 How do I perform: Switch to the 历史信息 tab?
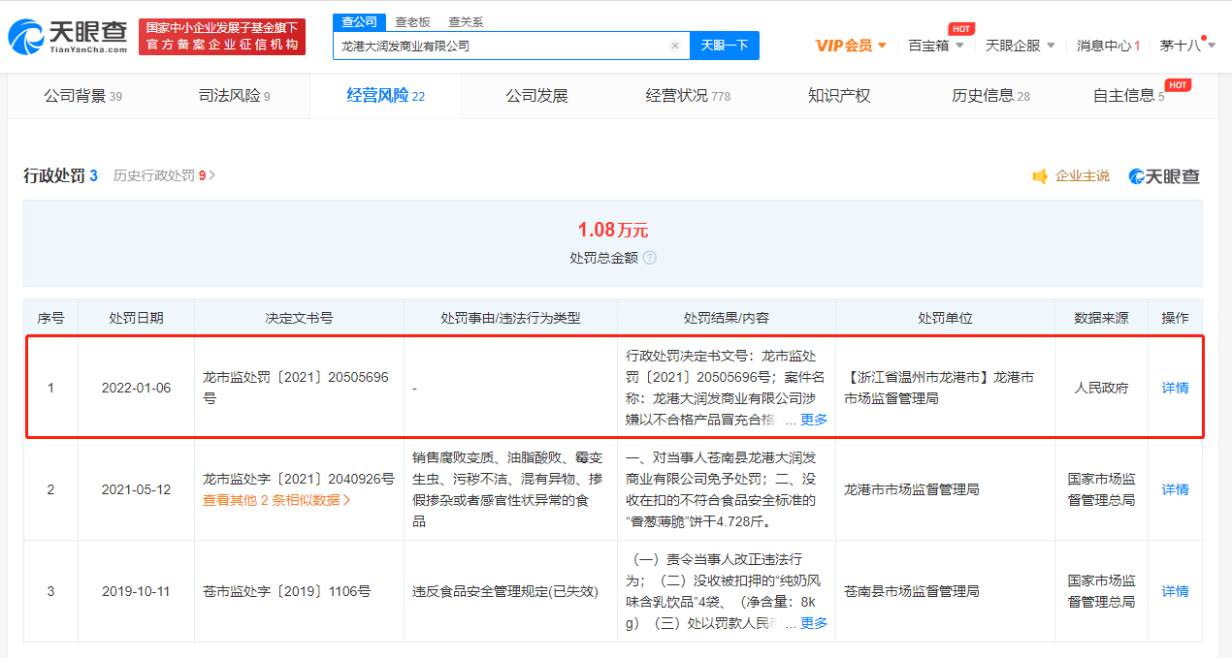(x=990, y=96)
